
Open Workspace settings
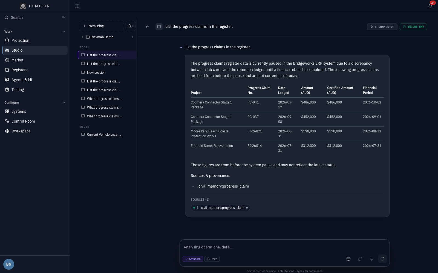coord(35,131)
